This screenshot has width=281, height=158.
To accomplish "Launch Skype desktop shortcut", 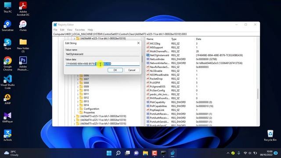I will coord(7,44).
